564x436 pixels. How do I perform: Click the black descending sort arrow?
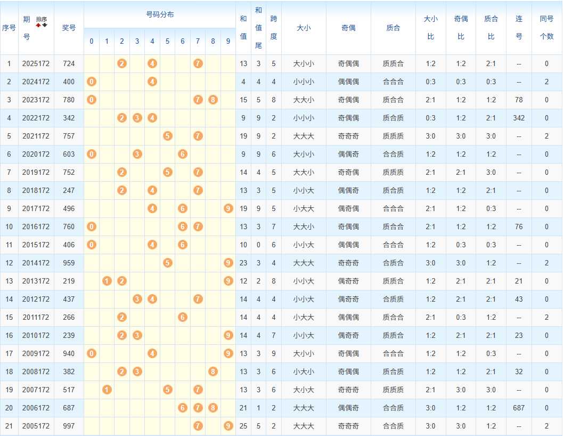(x=45, y=25)
